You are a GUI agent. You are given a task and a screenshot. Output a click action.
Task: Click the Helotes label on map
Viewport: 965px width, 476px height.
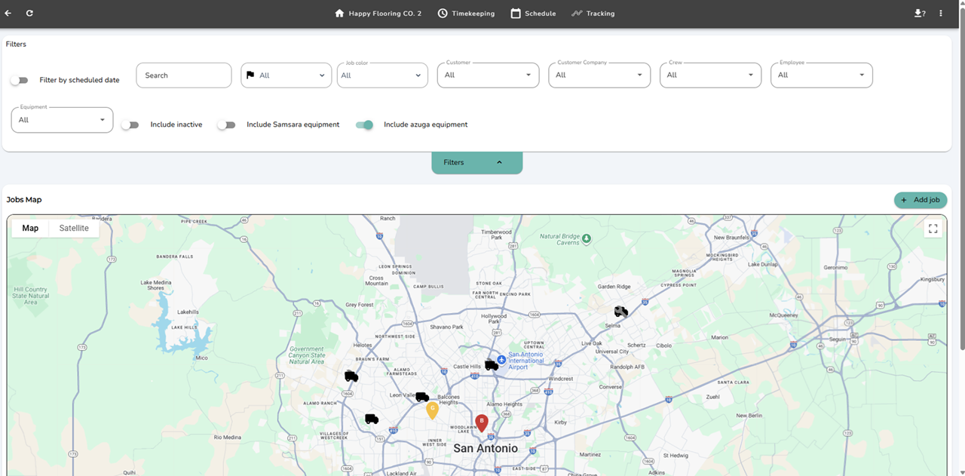point(363,345)
